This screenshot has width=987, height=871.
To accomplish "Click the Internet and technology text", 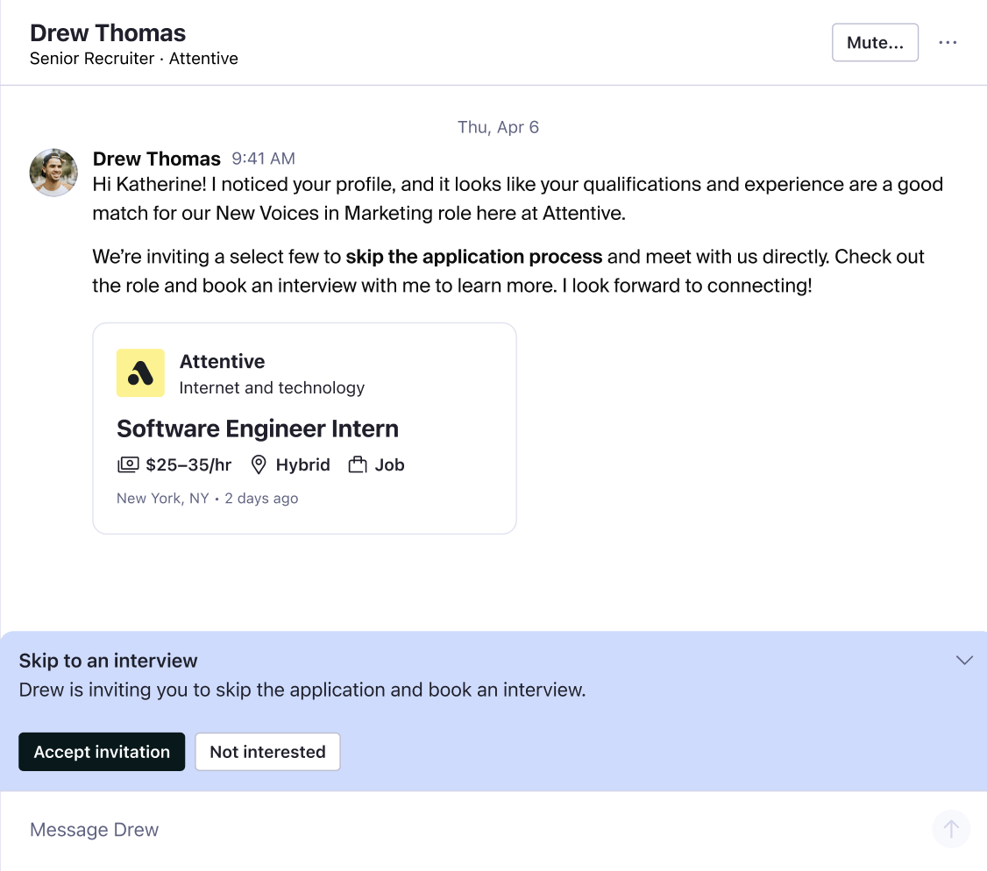I will (272, 387).
